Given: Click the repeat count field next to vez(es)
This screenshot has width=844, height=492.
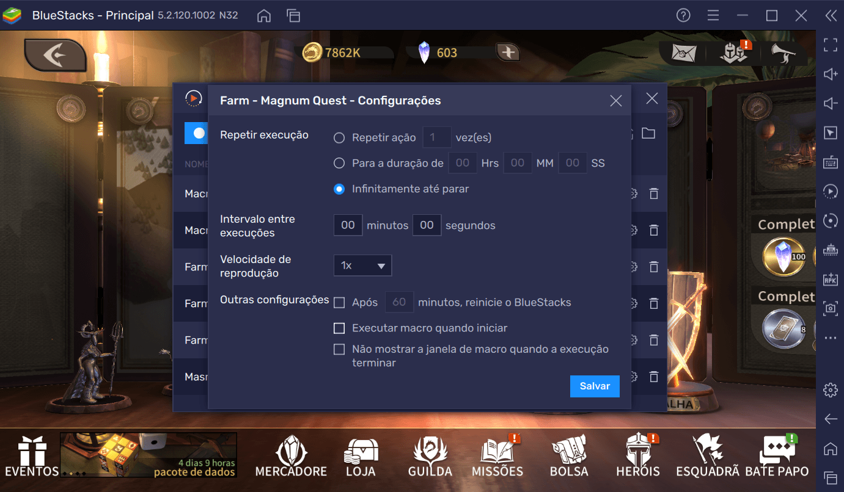Looking at the screenshot, I should click(x=437, y=137).
